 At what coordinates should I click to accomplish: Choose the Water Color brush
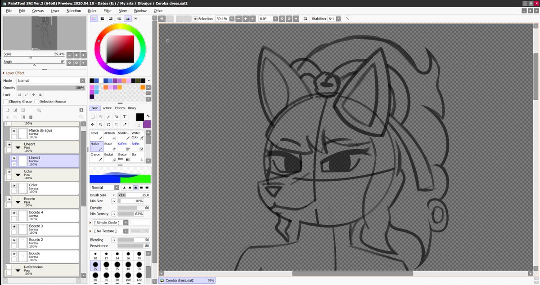point(137,135)
